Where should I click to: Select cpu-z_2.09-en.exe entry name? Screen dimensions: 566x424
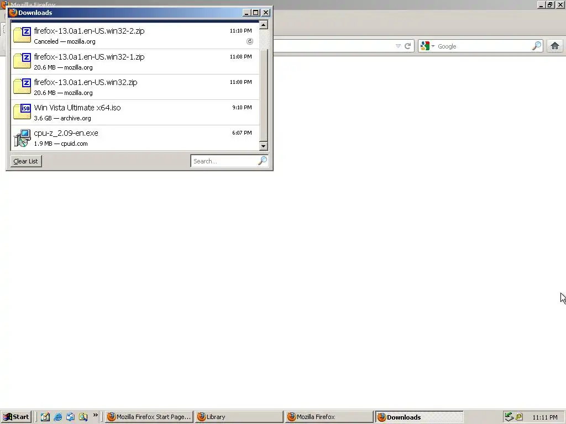click(x=66, y=133)
